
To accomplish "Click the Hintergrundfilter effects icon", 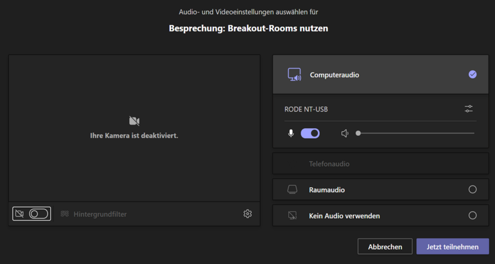I will coord(65,214).
